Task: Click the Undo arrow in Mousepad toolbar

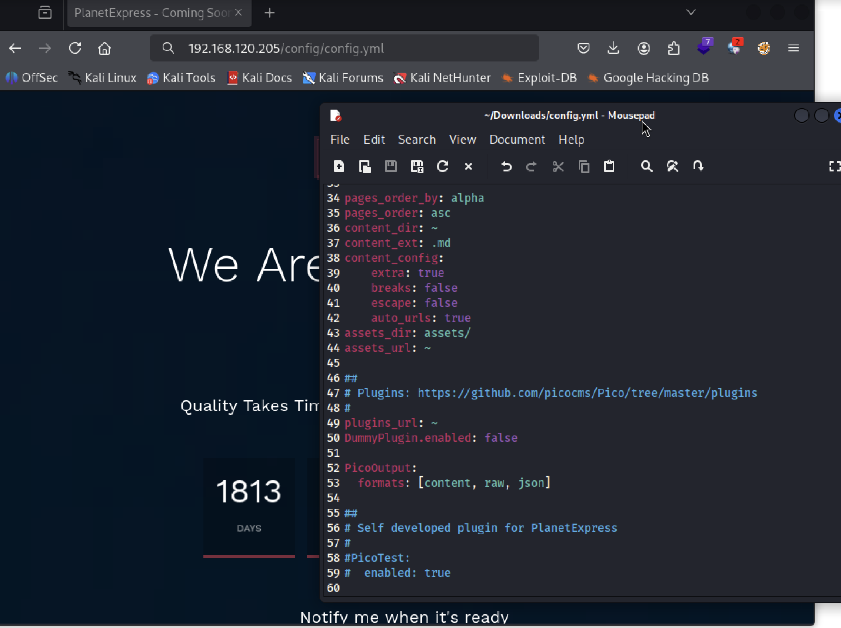Action: tap(506, 166)
